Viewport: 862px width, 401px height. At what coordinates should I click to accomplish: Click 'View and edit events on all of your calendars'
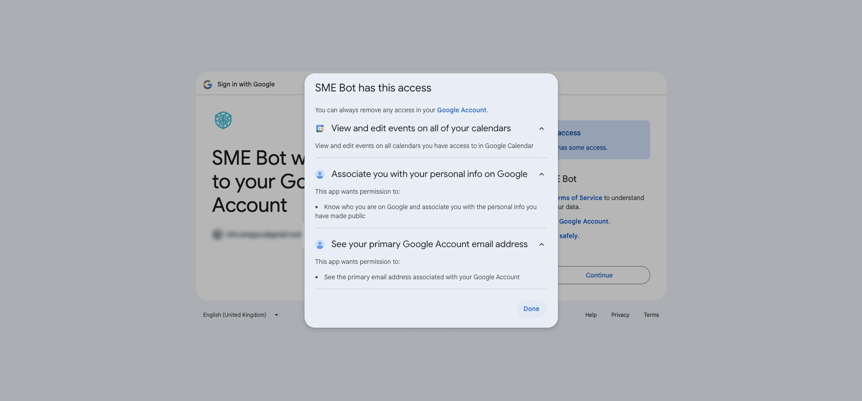(x=421, y=129)
